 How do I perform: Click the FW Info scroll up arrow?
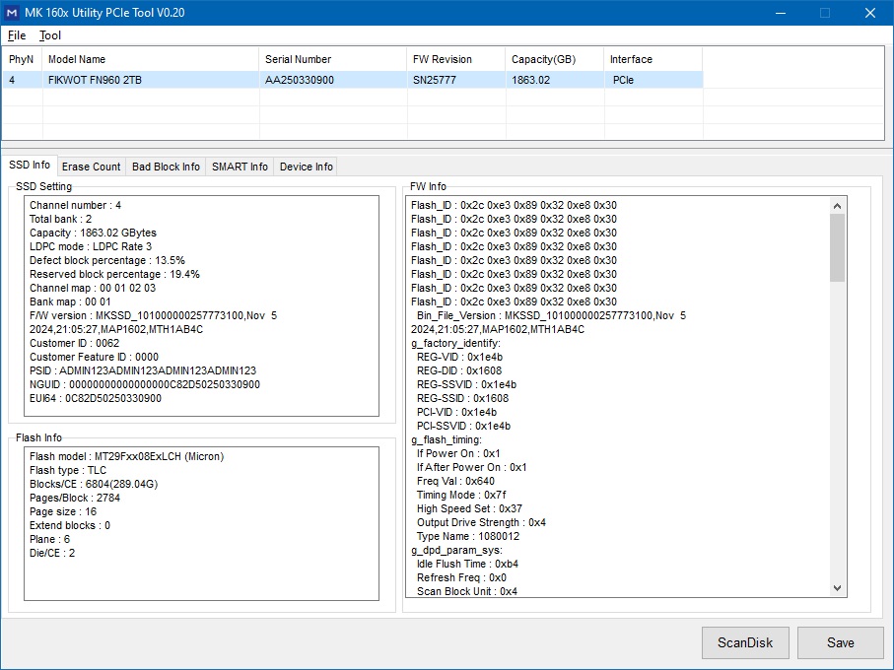(837, 206)
